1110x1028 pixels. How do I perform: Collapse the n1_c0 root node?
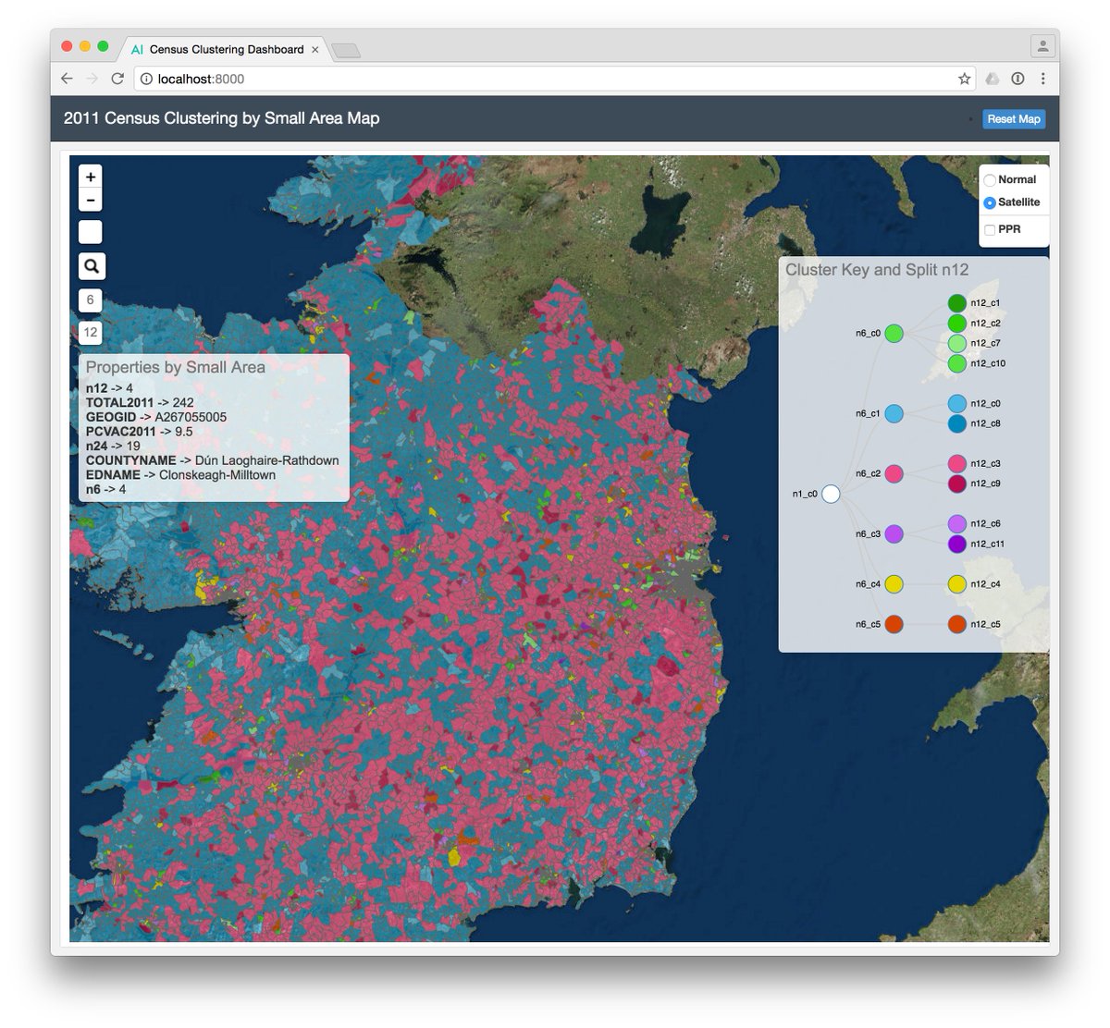pos(831,494)
